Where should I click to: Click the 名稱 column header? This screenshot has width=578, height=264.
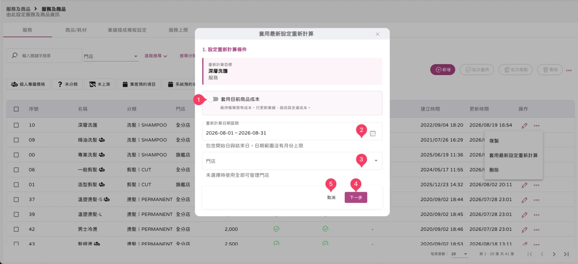83,109
